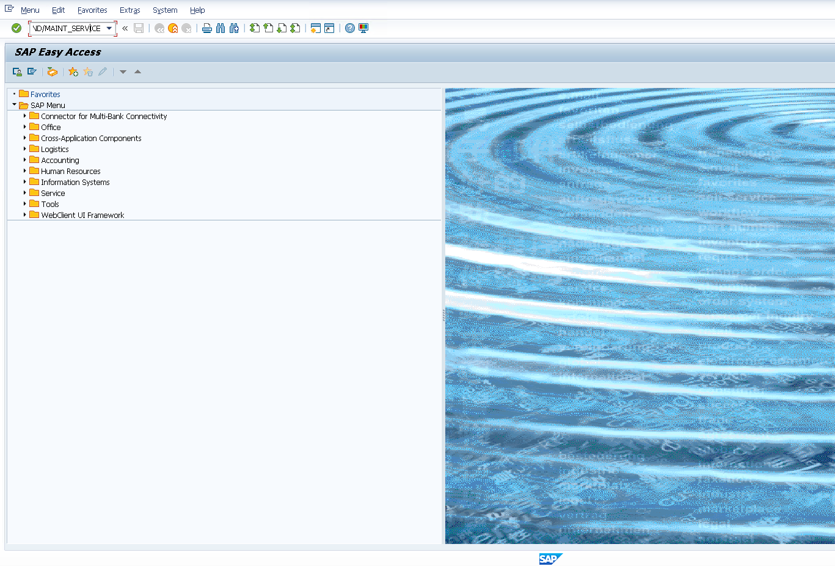Select the Human Resources tree item
Viewport: 835px width, 566px height.
coord(70,172)
